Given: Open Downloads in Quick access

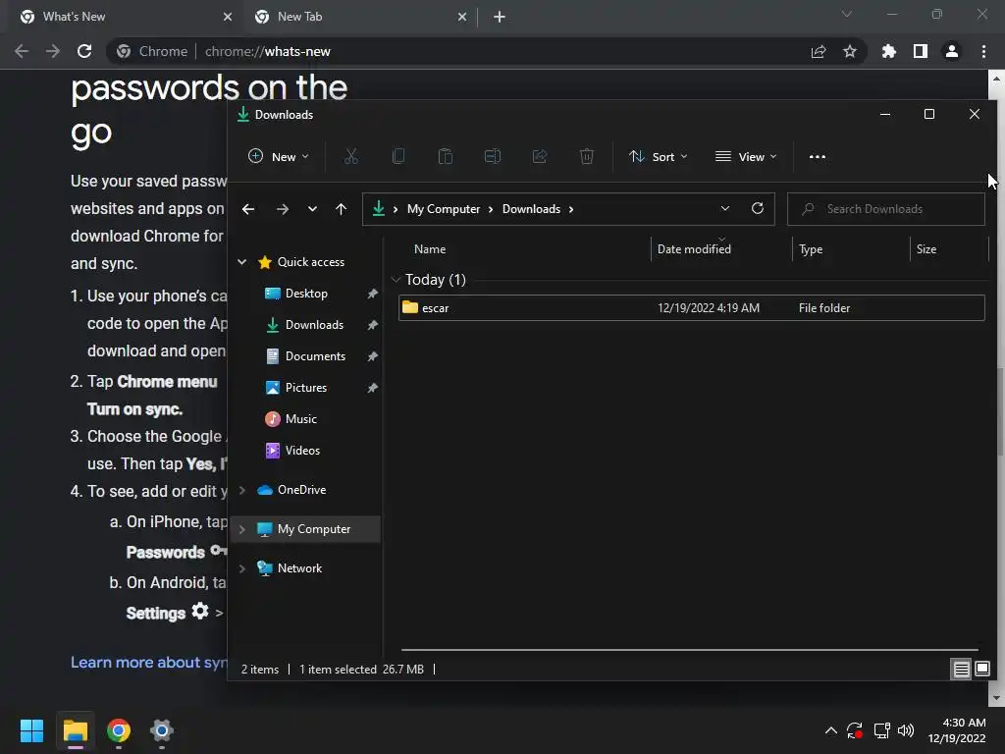Looking at the screenshot, I should [313, 325].
